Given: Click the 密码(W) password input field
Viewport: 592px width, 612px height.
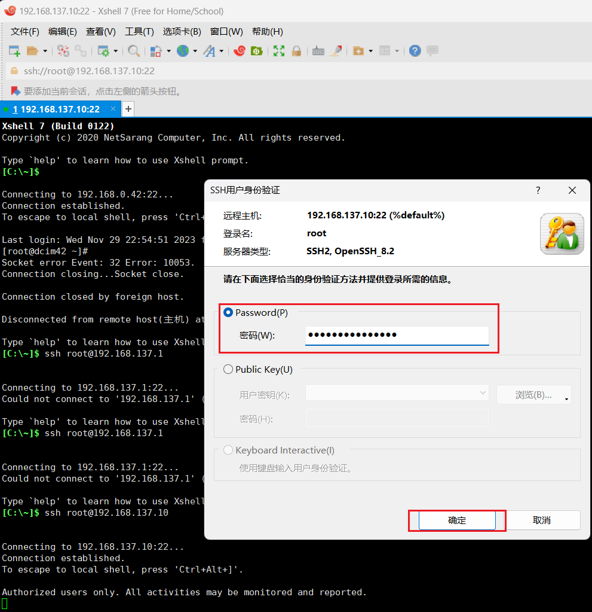Looking at the screenshot, I should pyautogui.click(x=397, y=335).
